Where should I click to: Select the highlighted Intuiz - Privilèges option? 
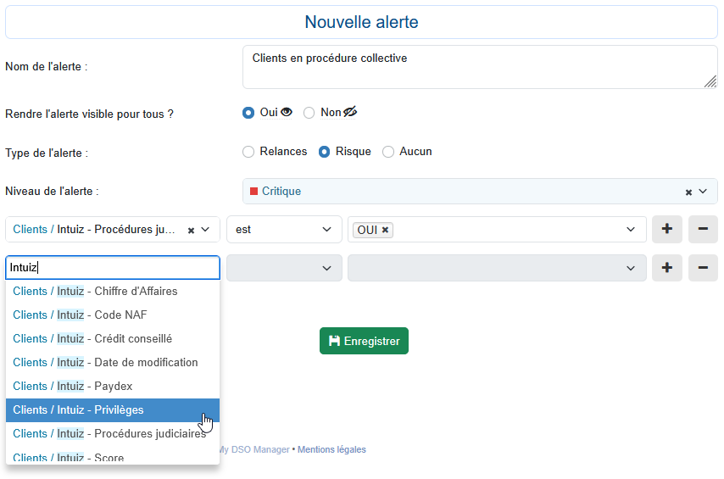point(113,410)
